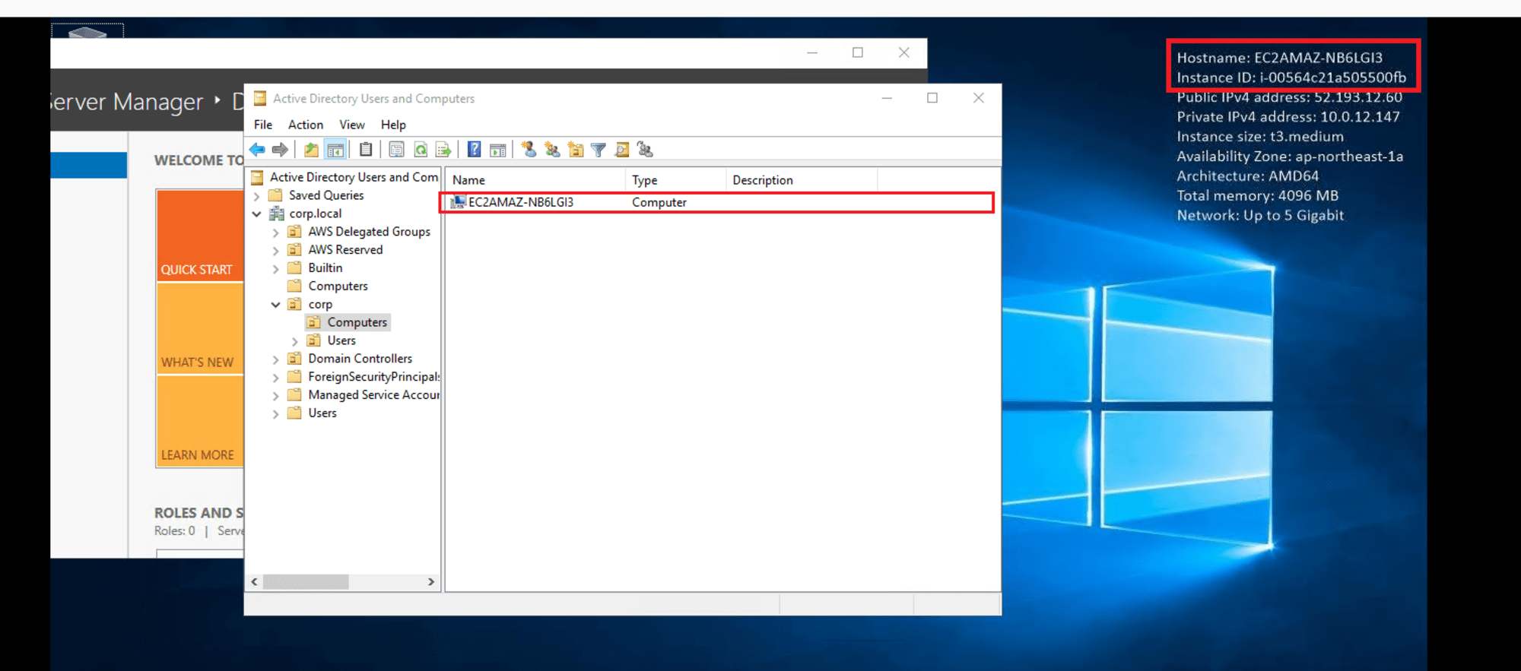Sort by the Name column header
The image size is (1521, 671).
click(535, 180)
